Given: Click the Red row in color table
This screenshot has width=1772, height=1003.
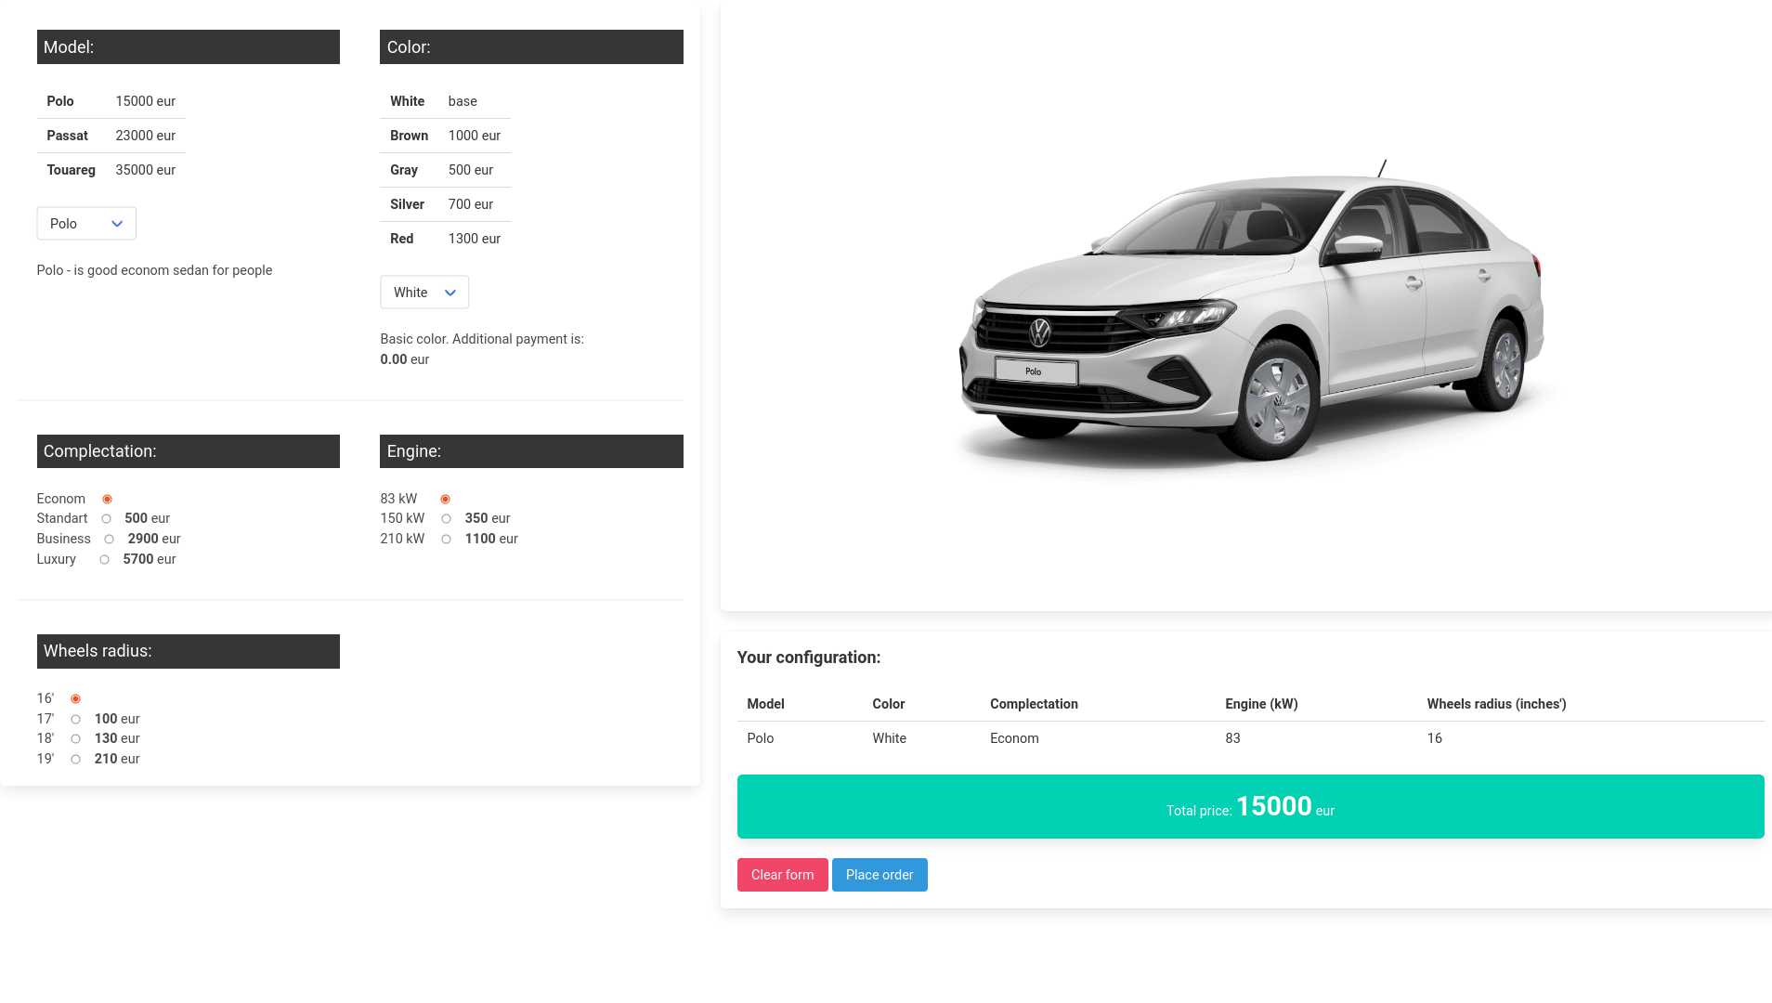Looking at the screenshot, I should [x=445, y=239].
